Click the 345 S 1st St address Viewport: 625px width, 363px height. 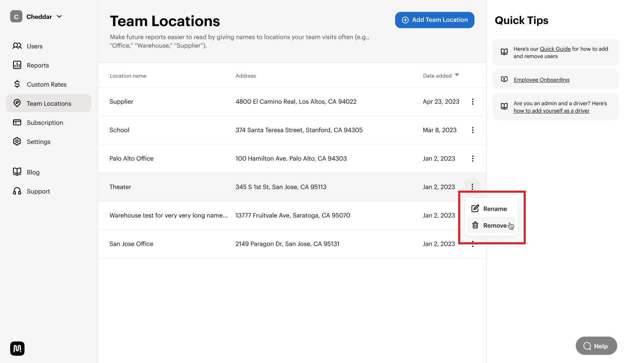click(281, 187)
